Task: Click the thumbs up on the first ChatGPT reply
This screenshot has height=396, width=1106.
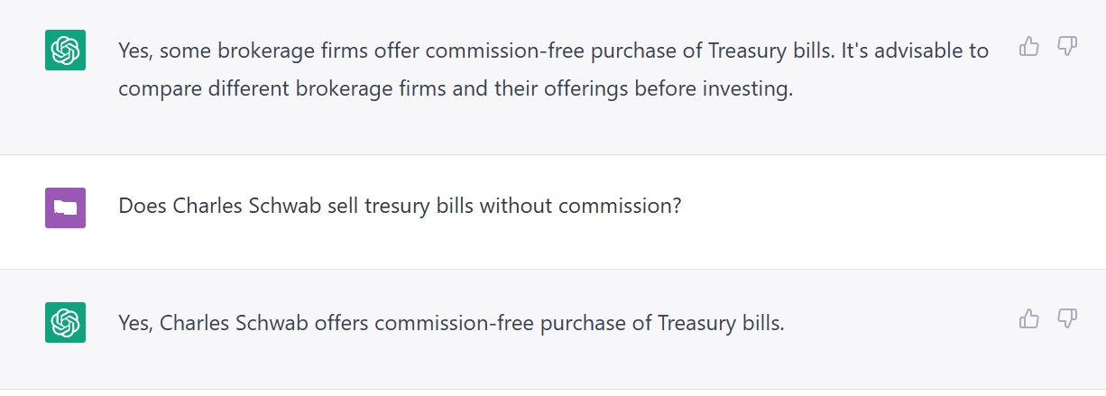Action: coord(1028,47)
